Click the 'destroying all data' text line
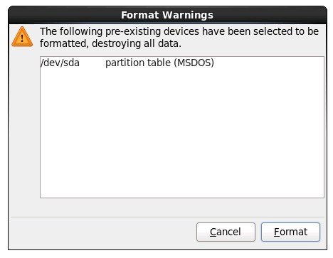 tap(110, 43)
